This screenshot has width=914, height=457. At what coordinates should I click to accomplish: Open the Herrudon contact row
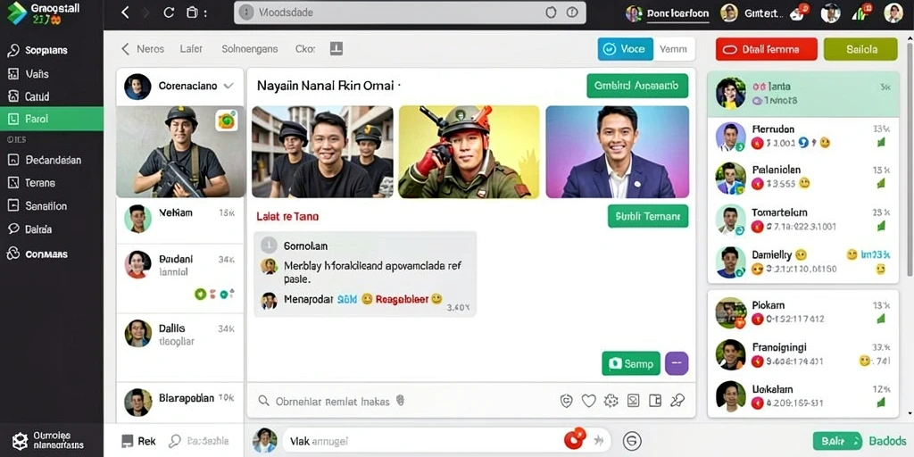(803, 137)
